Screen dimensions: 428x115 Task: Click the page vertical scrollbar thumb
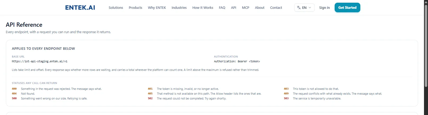[x=426, y=45]
